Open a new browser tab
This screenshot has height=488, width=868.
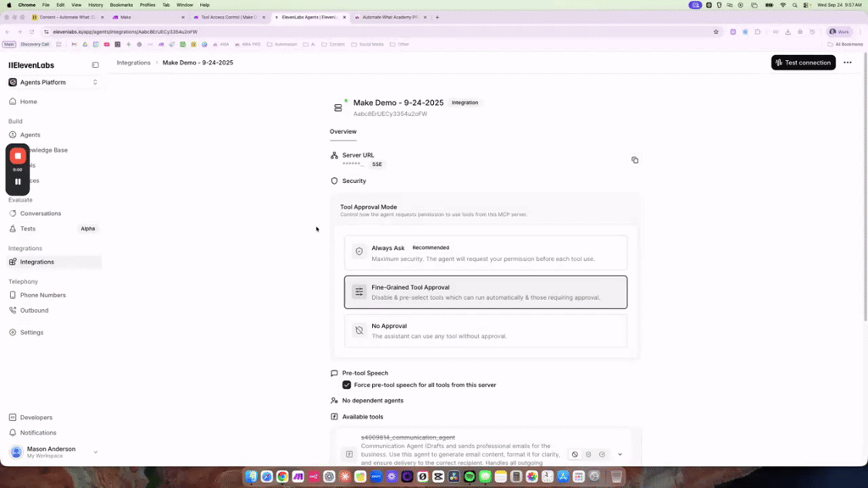point(437,17)
